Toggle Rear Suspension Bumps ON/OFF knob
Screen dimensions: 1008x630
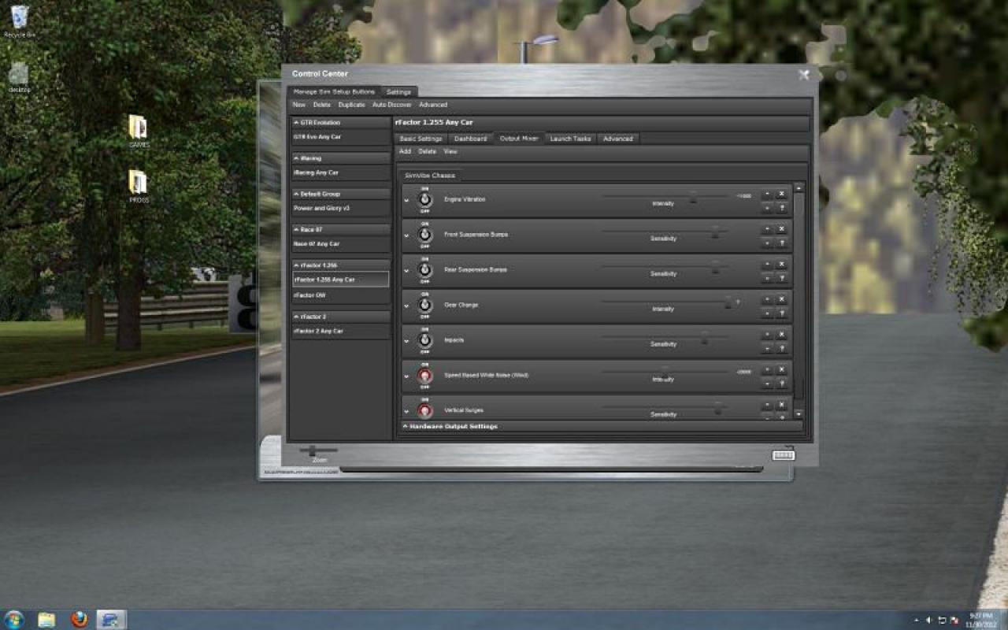coord(424,270)
